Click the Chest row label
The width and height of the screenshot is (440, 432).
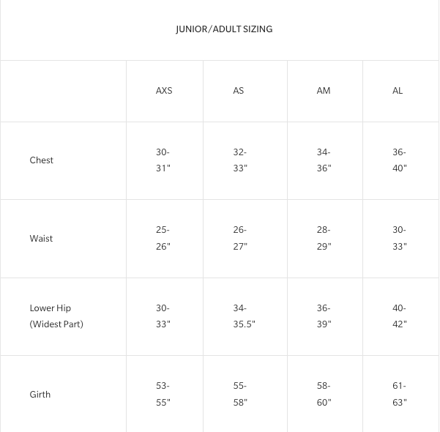click(42, 160)
